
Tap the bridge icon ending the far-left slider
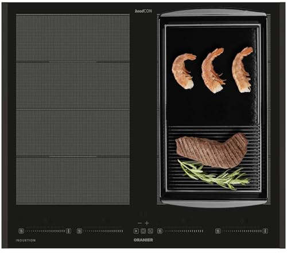[x=69, y=231]
